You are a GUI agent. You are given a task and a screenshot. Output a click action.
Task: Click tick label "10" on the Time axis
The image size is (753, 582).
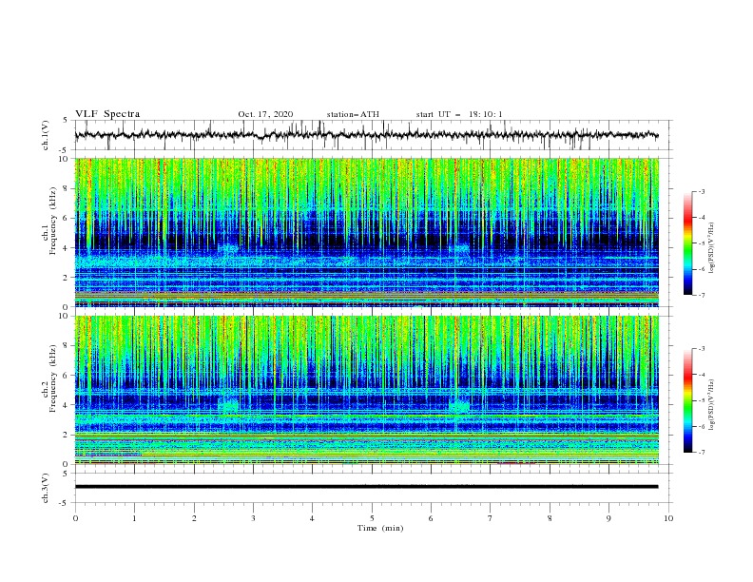click(668, 518)
